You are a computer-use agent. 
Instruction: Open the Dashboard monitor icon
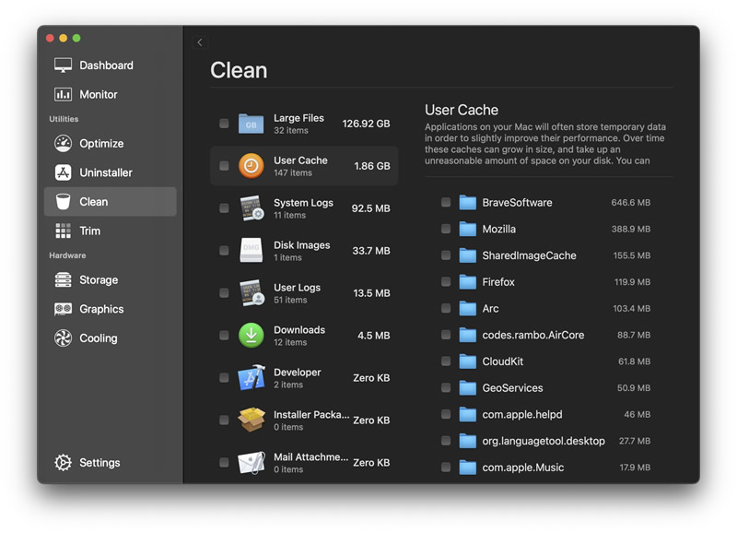pos(63,65)
